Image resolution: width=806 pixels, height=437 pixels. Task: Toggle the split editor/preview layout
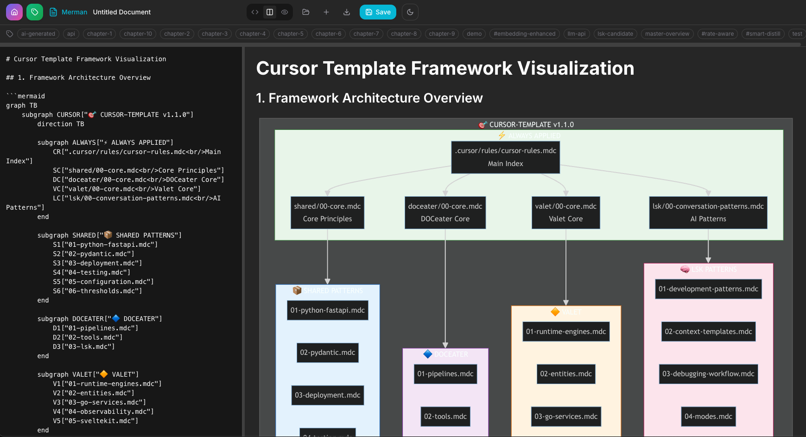click(x=270, y=12)
